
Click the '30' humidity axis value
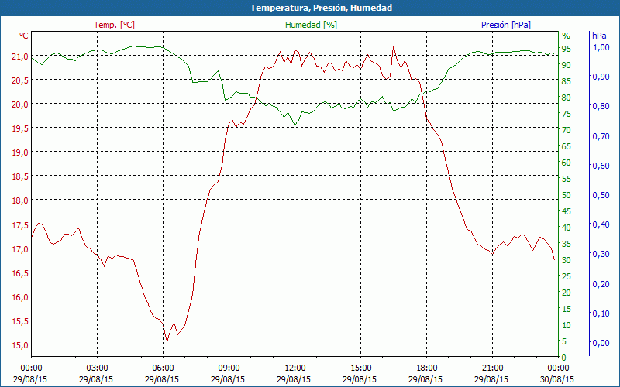tap(567, 261)
